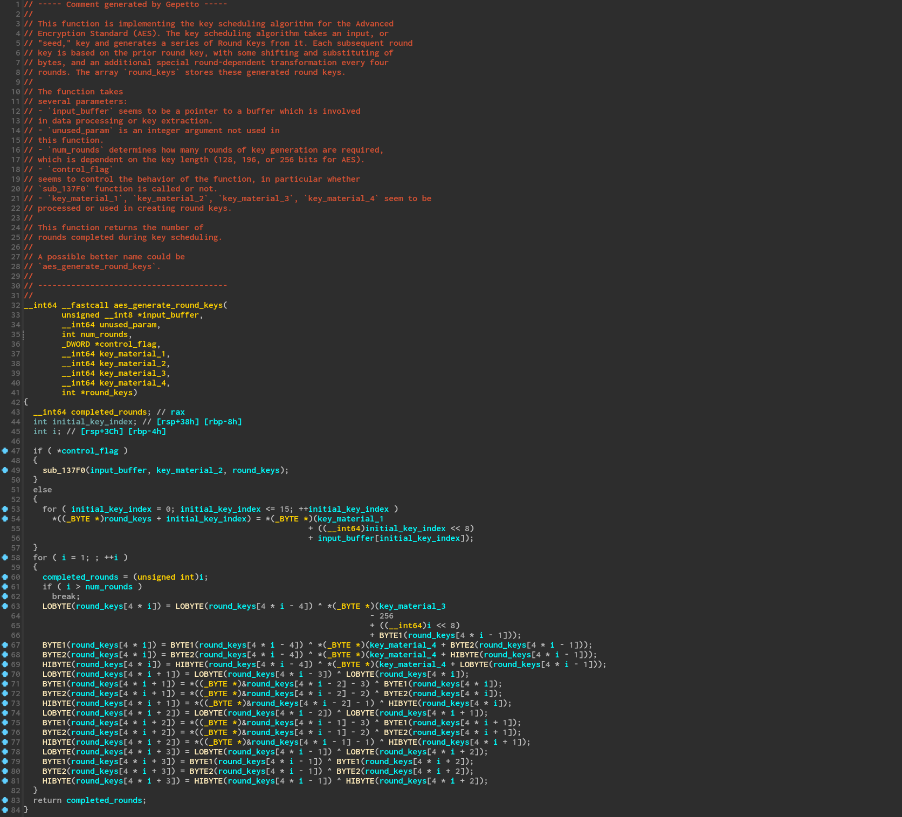Viewport: 902px width, 817px height.
Task: Toggle the breakpoint dot at line 61
Action: click(5, 587)
